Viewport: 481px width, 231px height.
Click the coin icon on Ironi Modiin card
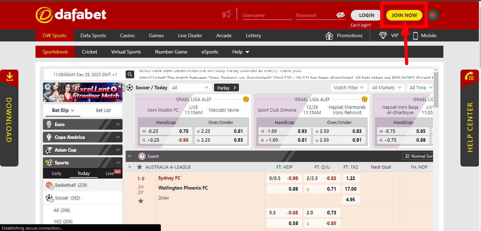point(246,99)
